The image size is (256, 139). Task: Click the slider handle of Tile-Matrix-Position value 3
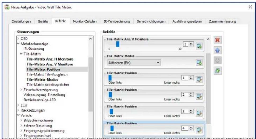pyautogui.click(x=111, y=112)
